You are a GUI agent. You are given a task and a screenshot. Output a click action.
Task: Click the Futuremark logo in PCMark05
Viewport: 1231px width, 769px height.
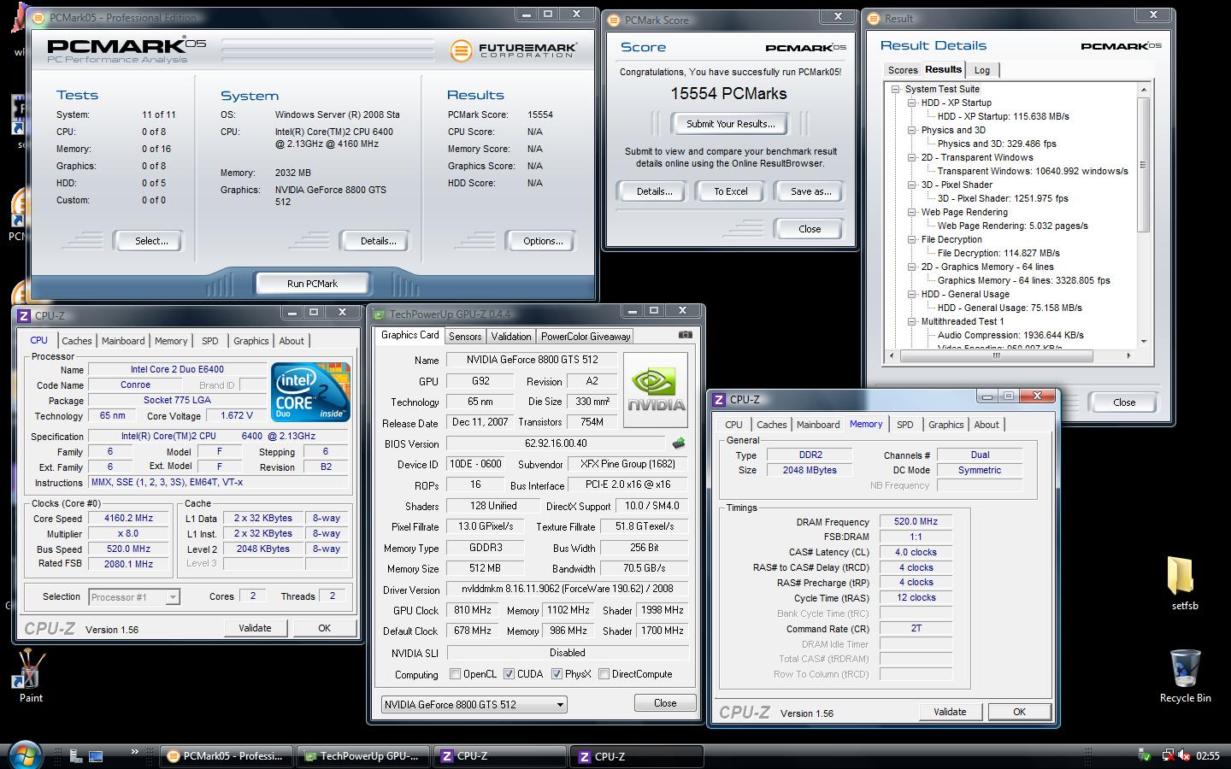pos(514,50)
